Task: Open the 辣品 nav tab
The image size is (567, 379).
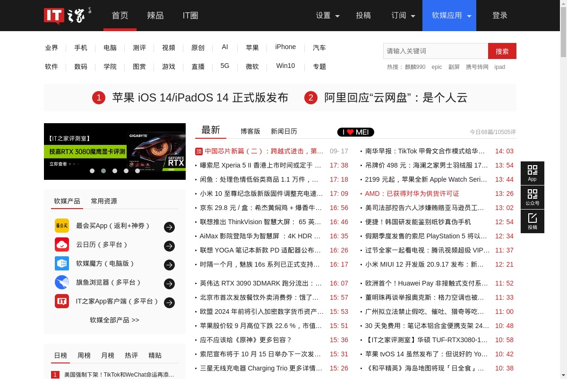Action: pos(155,16)
